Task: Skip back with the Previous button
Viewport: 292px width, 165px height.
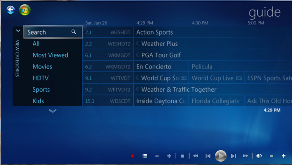Action: (x=208, y=156)
